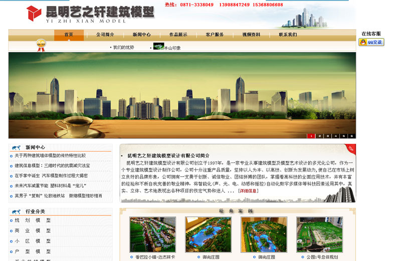Select the 商业模型 category

coord(33,230)
